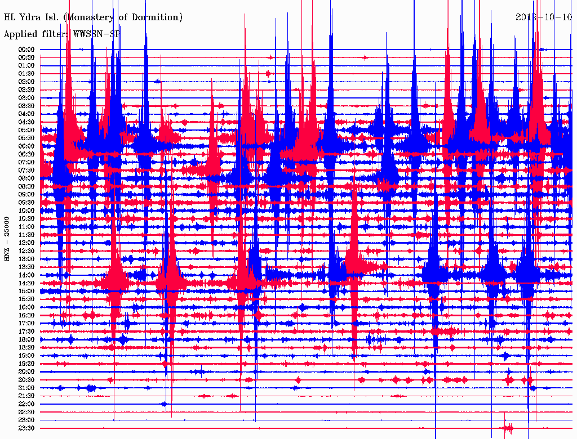Click the 'Applied filter: WWSSN-SP' label
Image resolution: width=577 pixels, height=439 pixels.
click(x=62, y=34)
